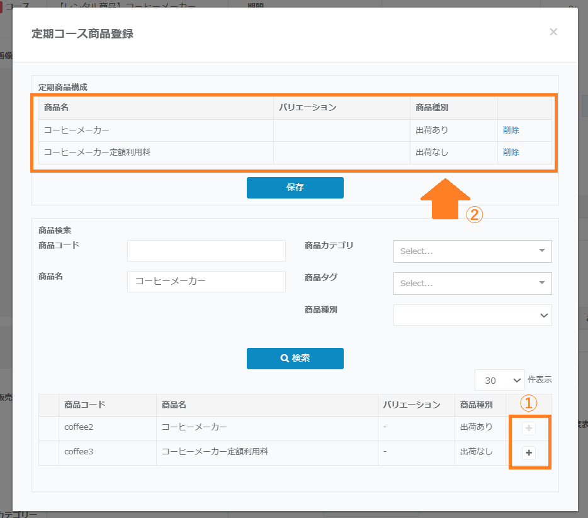
Task: Open the 商品カテゴリ select dropdown
Action: tap(472, 251)
